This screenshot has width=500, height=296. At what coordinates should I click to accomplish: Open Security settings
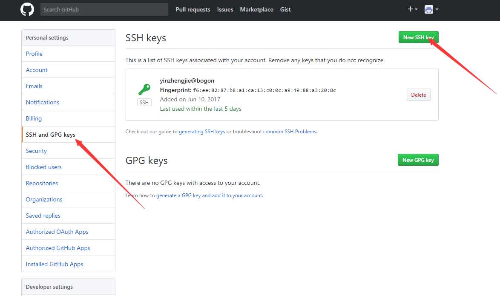68,151
